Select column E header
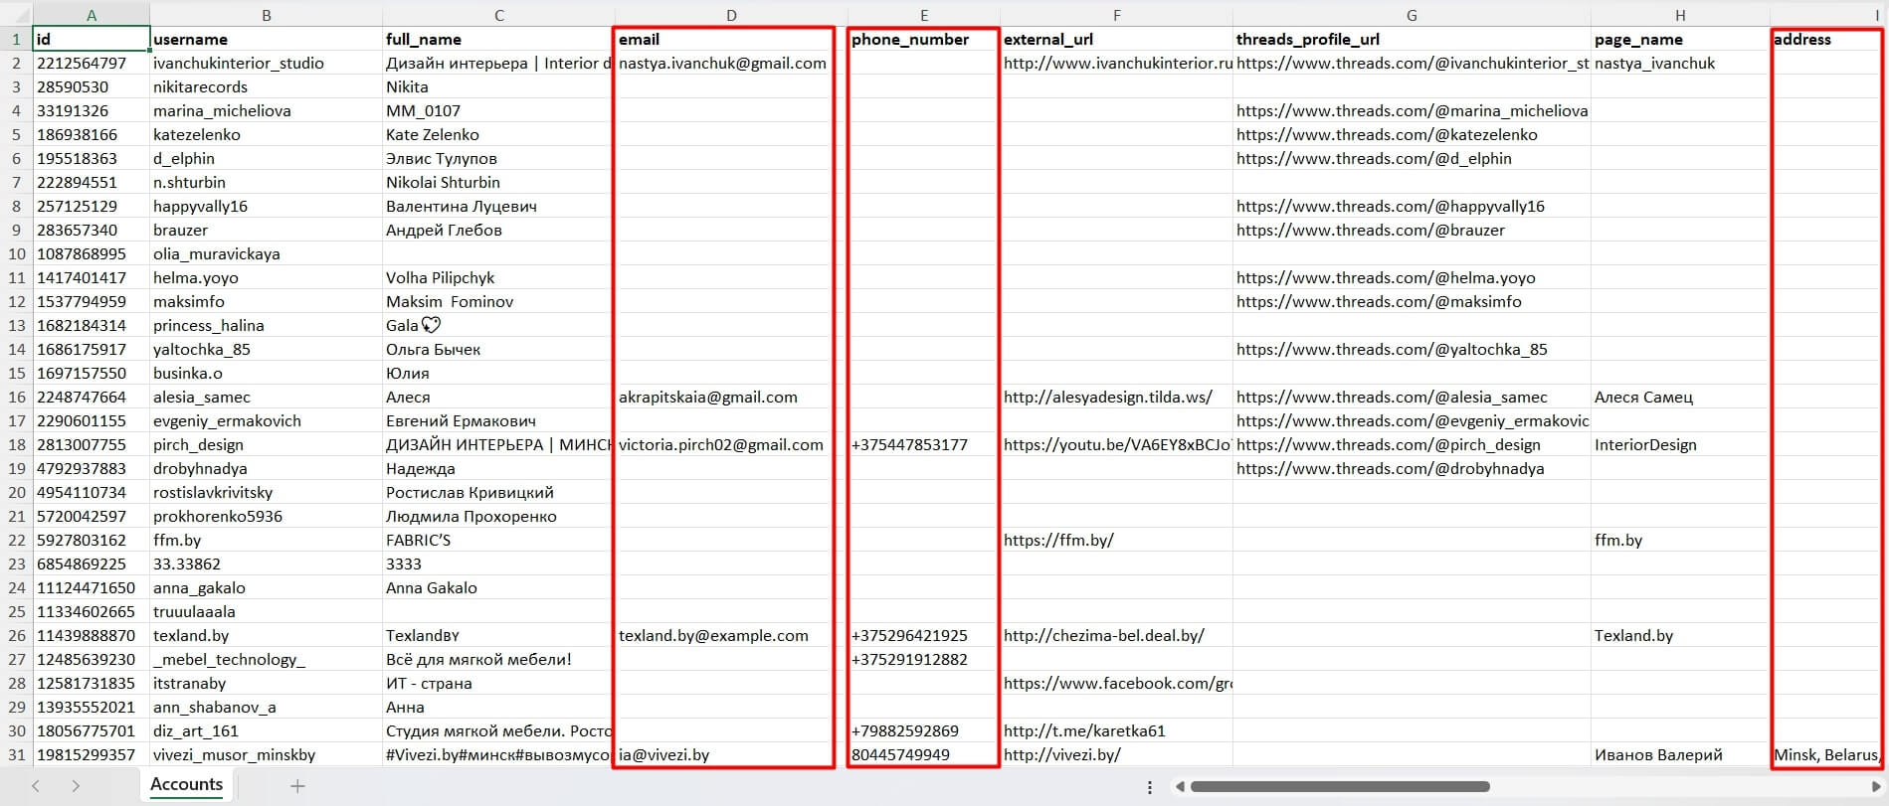 click(924, 15)
